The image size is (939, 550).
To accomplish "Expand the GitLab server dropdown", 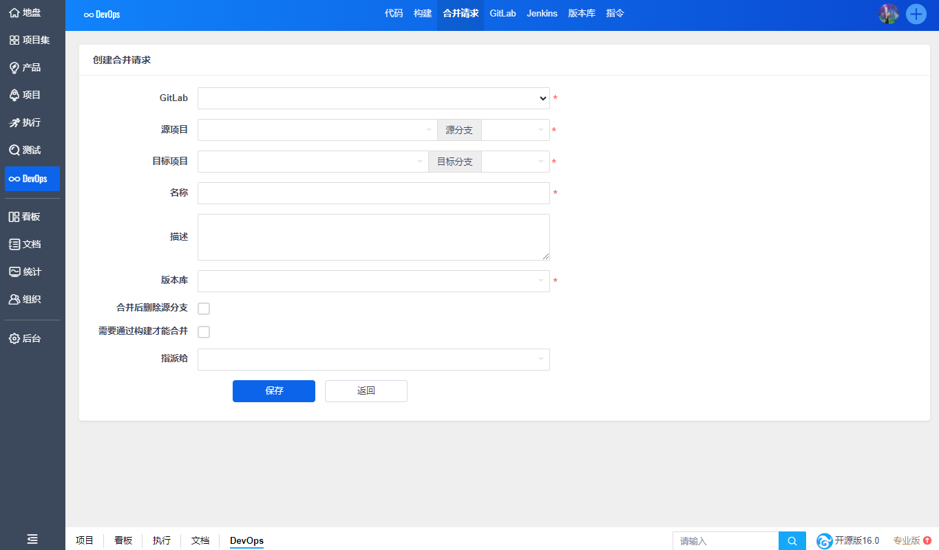I will click(373, 98).
